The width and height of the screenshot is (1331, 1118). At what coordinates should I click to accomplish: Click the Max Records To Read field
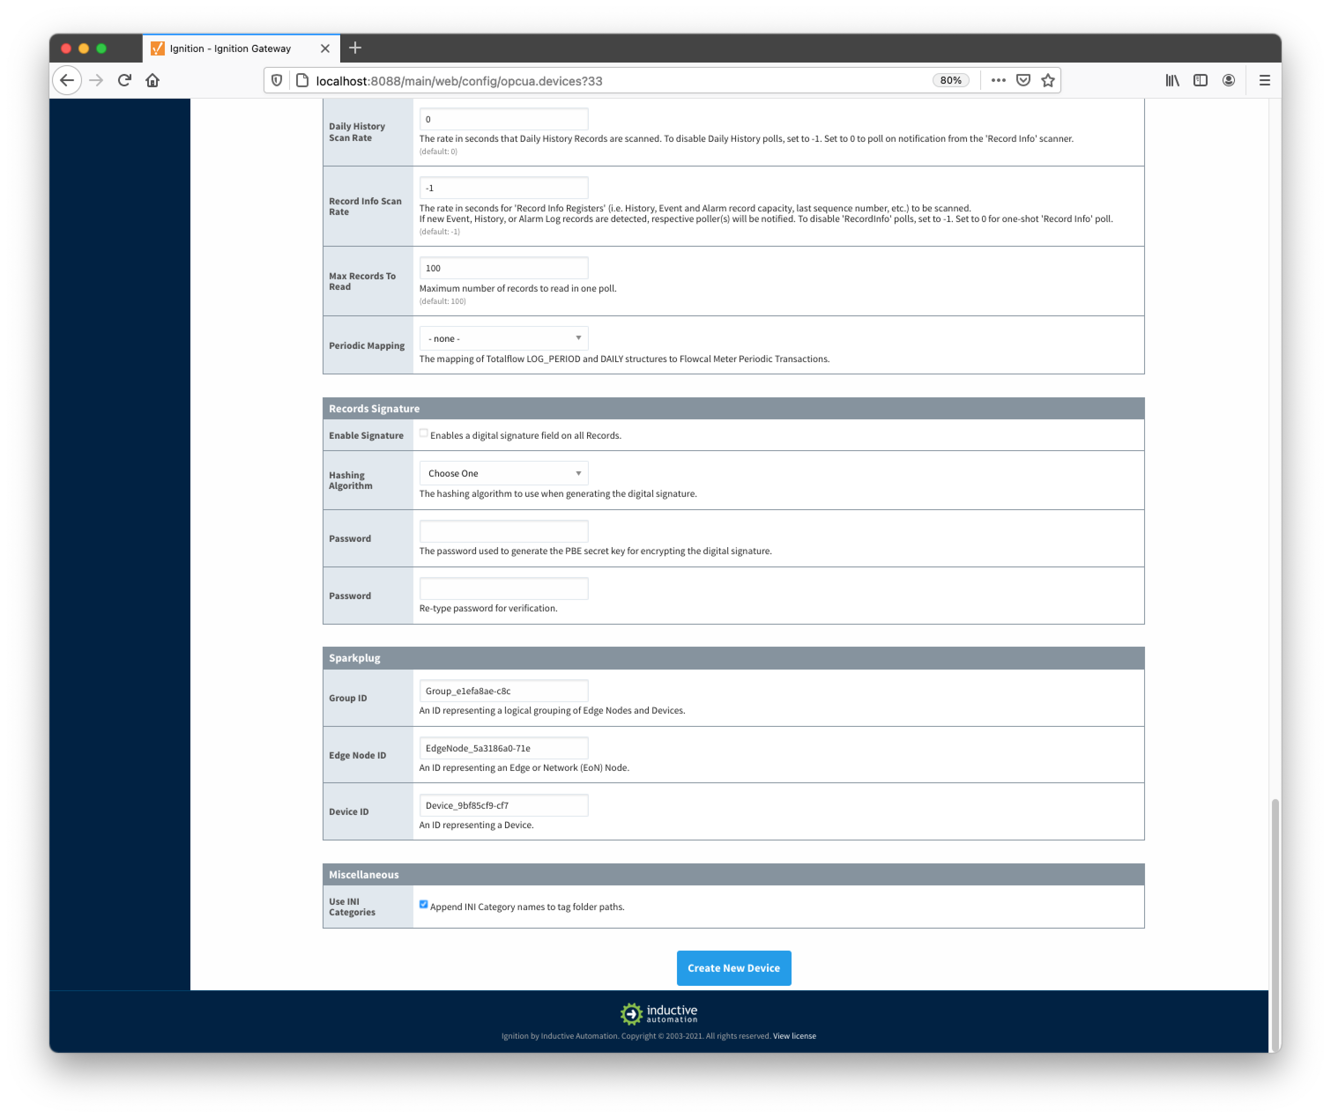pos(503,268)
